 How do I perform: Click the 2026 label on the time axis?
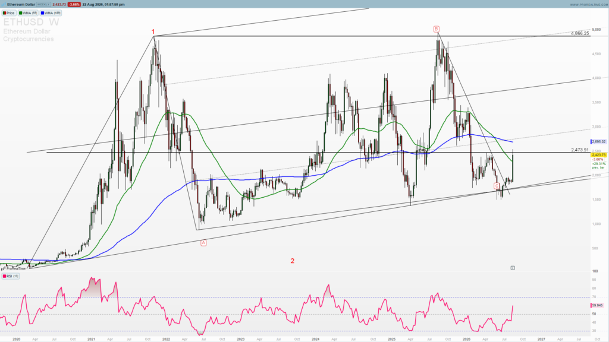point(466,339)
